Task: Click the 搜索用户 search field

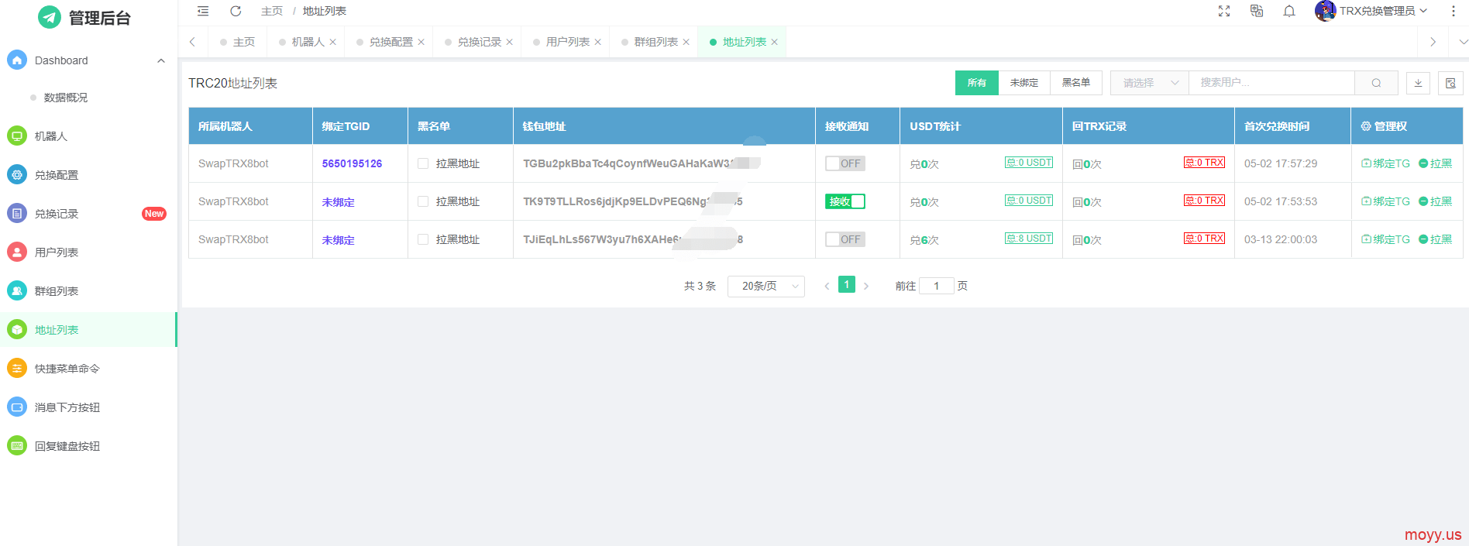Action: 1271,83
